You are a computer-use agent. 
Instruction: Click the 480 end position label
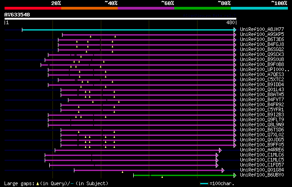point(230,22)
